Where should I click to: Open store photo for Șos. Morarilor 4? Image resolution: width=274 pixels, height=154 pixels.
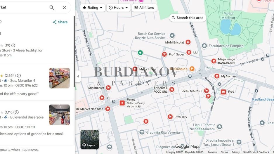pos(59,78)
